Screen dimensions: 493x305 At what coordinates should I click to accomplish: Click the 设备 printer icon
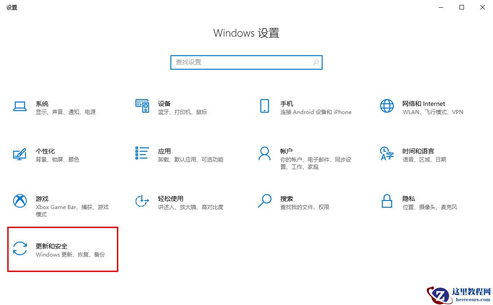(142, 106)
